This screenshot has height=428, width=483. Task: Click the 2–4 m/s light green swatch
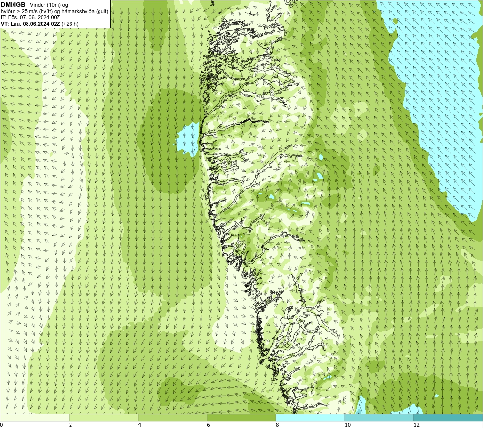[103, 417]
